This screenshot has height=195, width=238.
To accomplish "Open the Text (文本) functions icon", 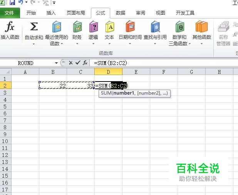I will (109, 27).
